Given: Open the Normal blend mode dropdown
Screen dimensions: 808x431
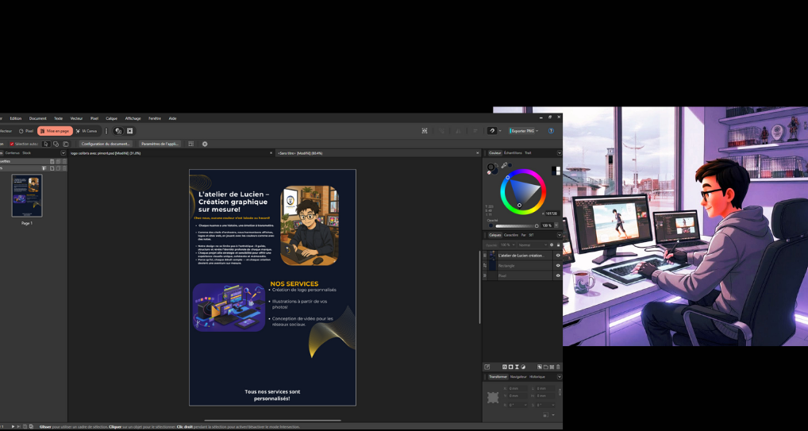Looking at the screenshot, I should point(532,245).
